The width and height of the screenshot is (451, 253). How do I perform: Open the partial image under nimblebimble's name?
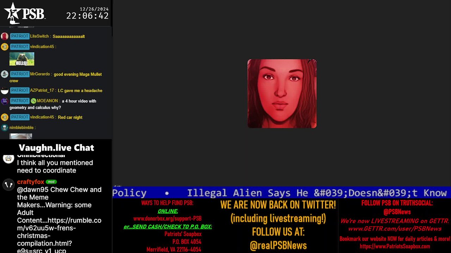(x=21, y=136)
